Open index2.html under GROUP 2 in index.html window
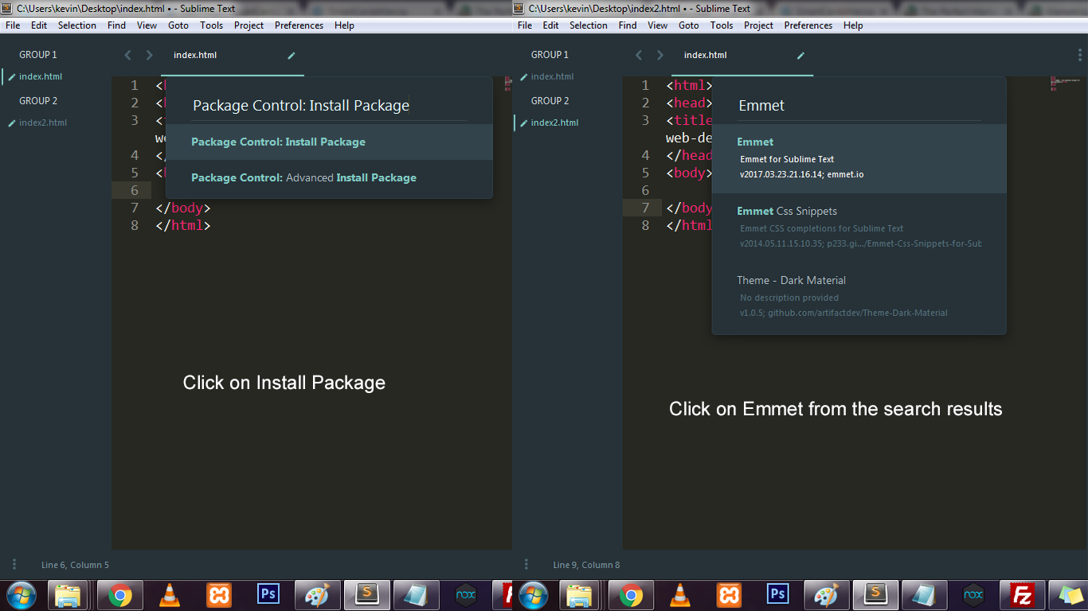 43,123
